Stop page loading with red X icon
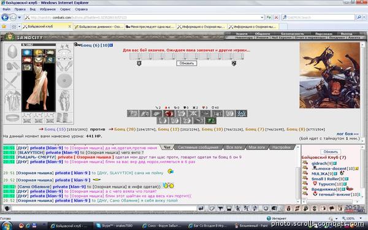The image size is (368, 230). pos(276,17)
